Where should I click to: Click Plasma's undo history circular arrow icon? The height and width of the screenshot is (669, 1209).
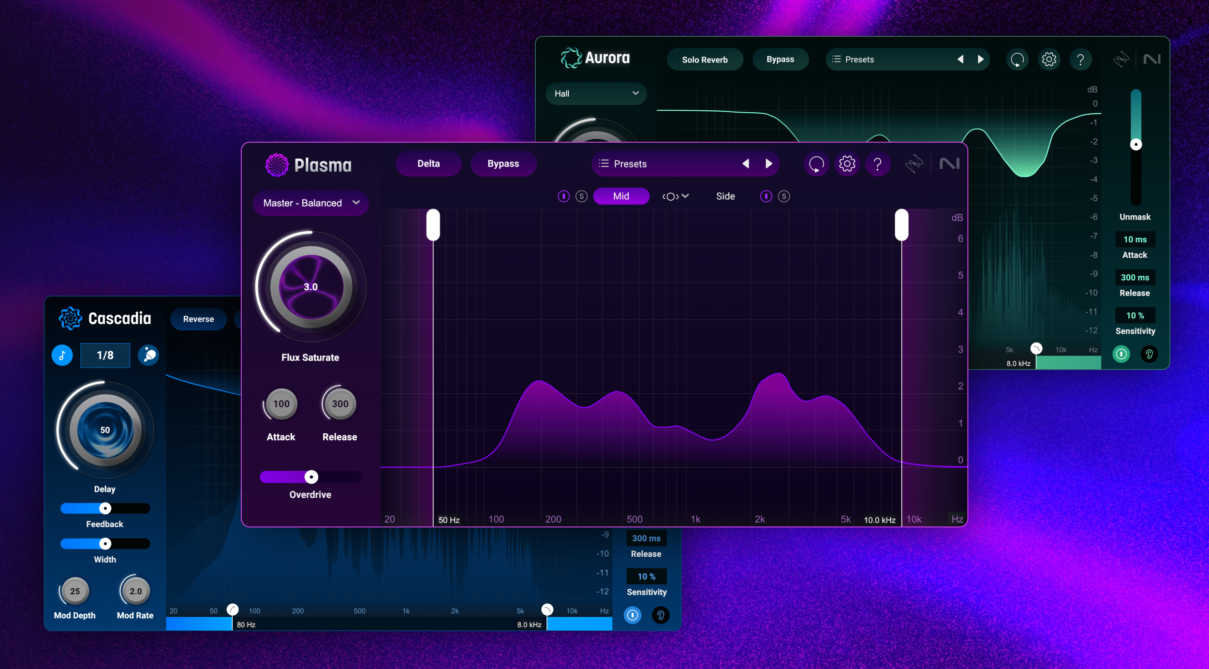click(816, 164)
